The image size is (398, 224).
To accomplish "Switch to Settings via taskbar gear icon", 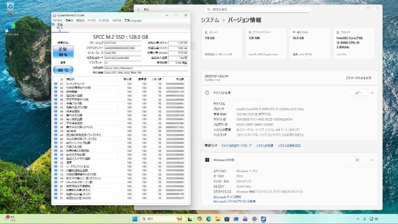I will (x=254, y=219).
